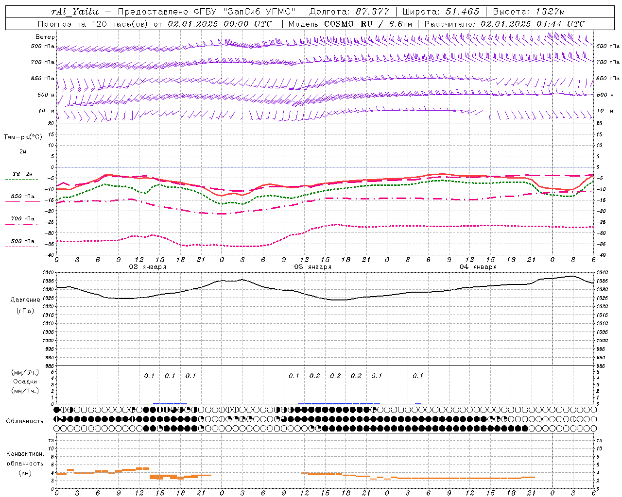Click the Ветер panel label
Image resolution: width=622 pixels, height=497 pixels.
(x=45, y=37)
